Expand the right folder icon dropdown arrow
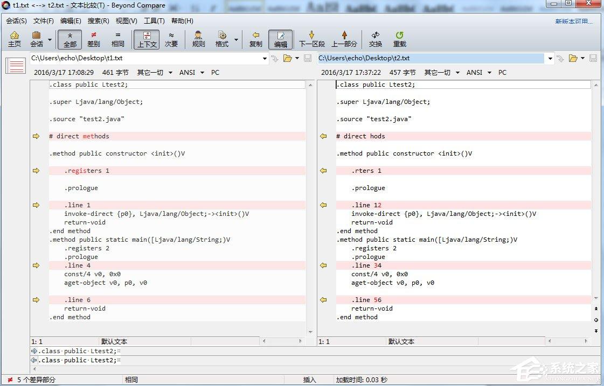This screenshot has height=386, width=604. (582, 59)
